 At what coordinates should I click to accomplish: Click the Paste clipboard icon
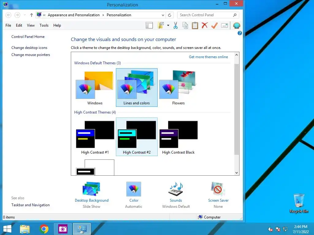click(195, 25)
